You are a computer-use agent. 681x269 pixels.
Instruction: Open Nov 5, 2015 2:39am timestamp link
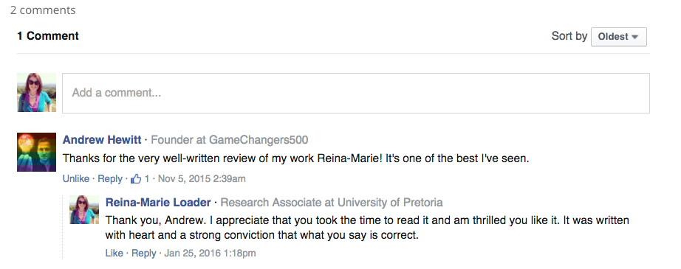tap(202, 178)
